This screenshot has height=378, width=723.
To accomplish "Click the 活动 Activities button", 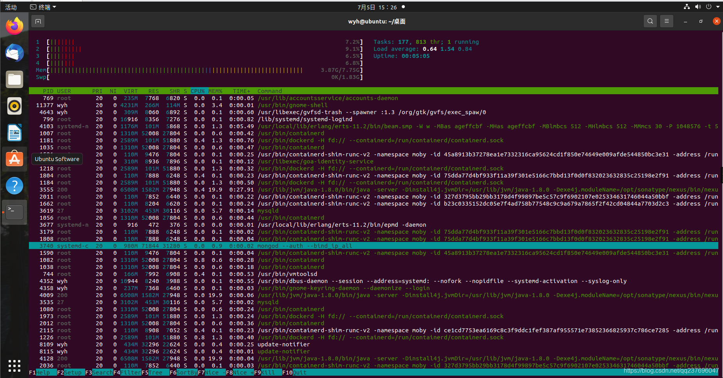I will [x=11, y=7].
